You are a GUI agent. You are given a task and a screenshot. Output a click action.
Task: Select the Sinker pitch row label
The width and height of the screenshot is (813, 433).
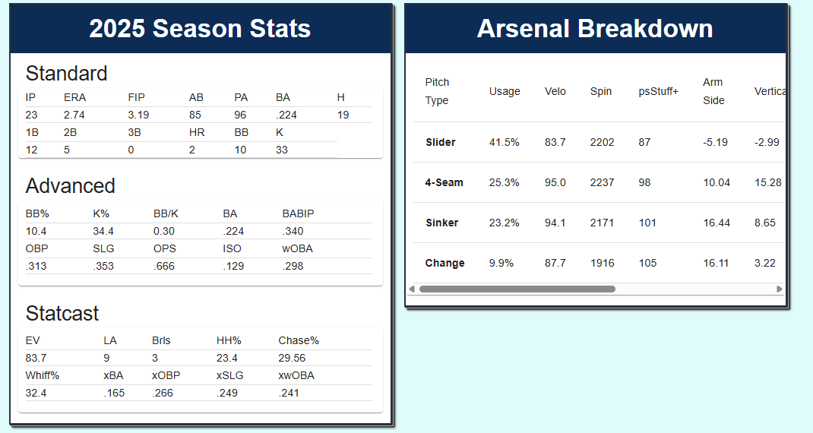(441, 223)
